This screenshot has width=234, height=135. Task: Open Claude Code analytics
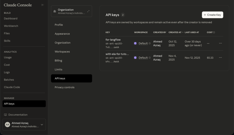pos(12,87)
